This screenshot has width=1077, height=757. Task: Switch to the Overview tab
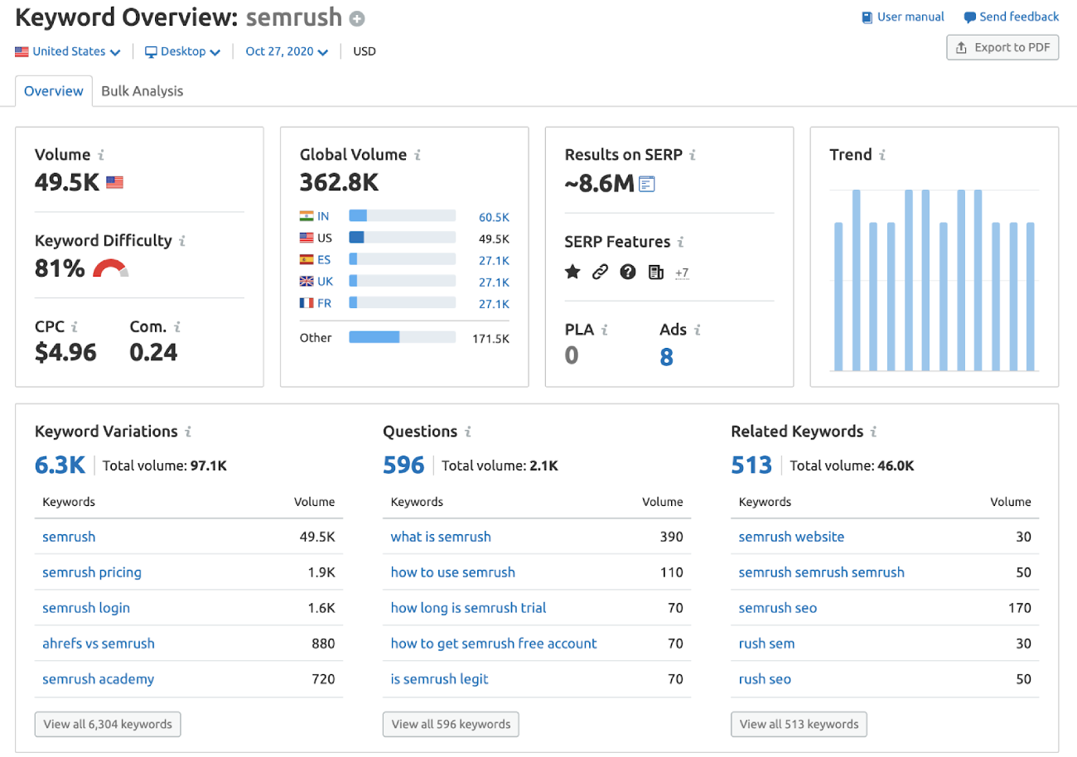click(54, 91)
